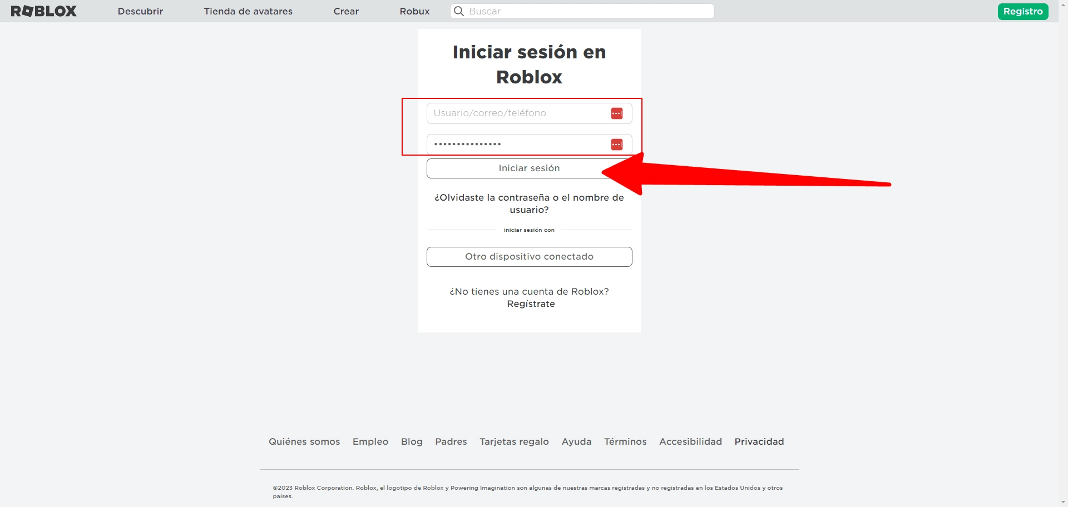Viewport: 1068px width, 507px height.
Task: Select the Crear menu item
Action: (x=345, y=11)
